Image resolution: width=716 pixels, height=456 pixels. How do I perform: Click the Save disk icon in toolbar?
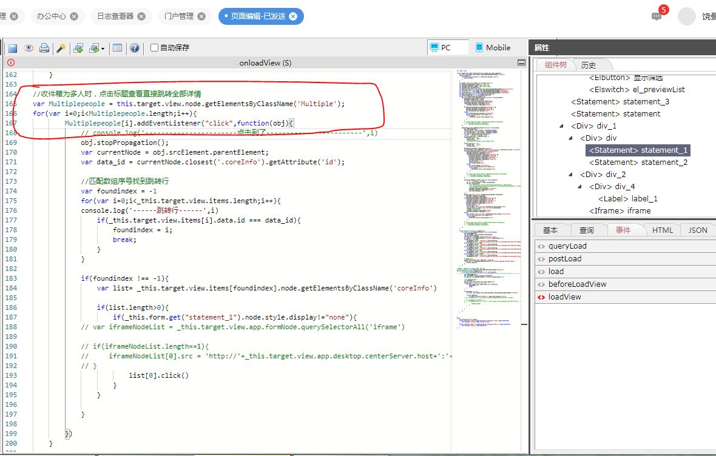click(13, 48)
